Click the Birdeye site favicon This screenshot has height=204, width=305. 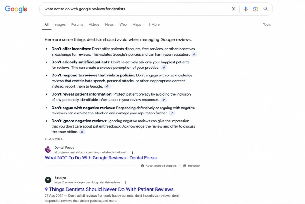coord(48,180)
